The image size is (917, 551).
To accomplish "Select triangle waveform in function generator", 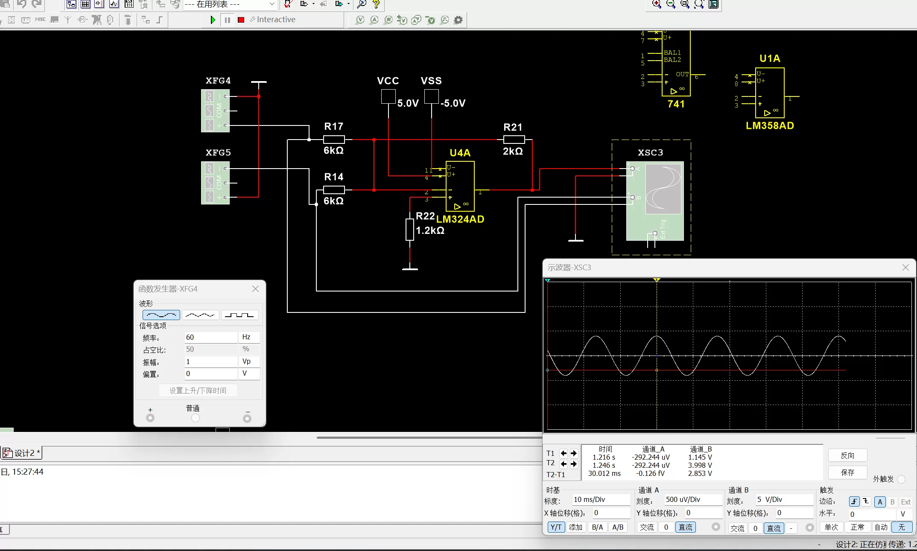I will click(200, 315).
